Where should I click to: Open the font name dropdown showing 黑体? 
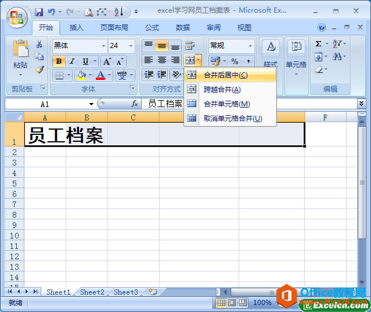(80, 46)
